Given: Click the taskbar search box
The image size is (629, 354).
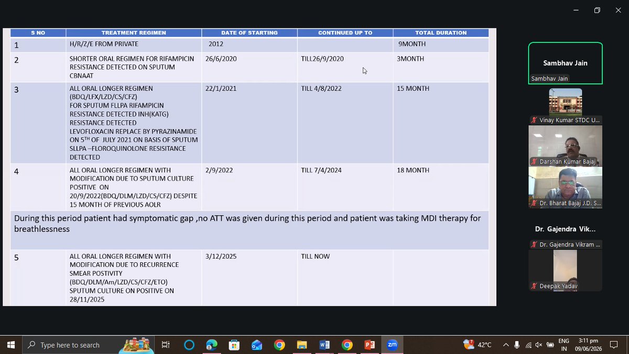Looking at the screenshot, I should pyautogui.click(x=88, y=345).
